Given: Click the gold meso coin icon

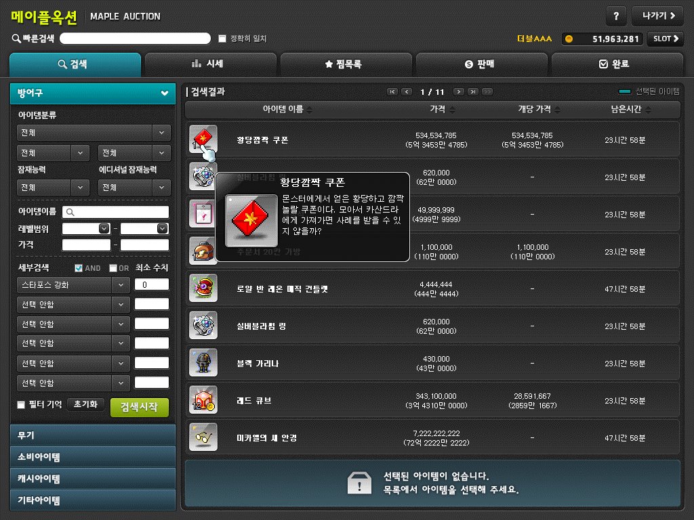Looking at the screenshot, I should pos(569,39).
